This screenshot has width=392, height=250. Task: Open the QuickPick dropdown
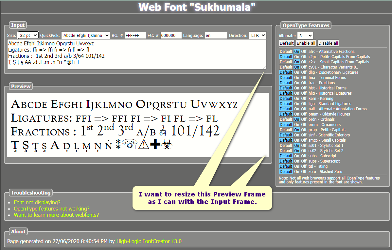pos(85,35)
